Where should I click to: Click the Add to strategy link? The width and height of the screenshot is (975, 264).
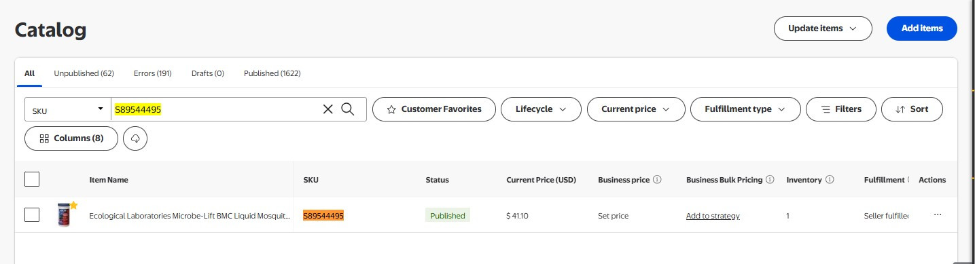tap(713, 216)
